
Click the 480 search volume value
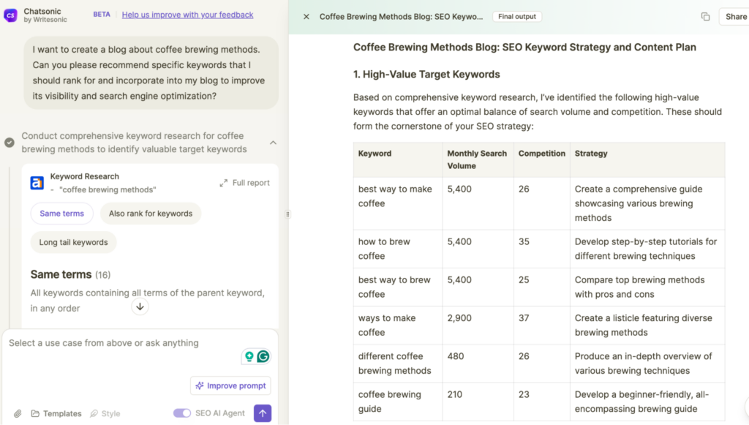pos(456,356)
